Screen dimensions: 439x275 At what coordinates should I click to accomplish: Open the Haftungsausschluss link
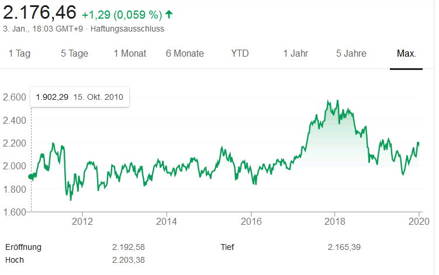coord(127,28)
